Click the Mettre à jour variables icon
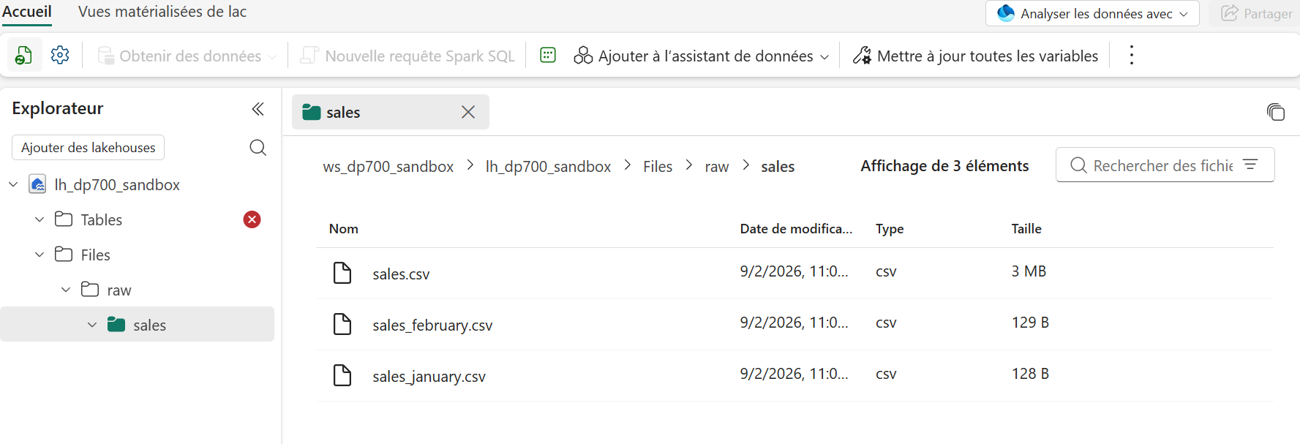Image resolution: width=1300 pixels, height=444 pixels. point(862,56)
